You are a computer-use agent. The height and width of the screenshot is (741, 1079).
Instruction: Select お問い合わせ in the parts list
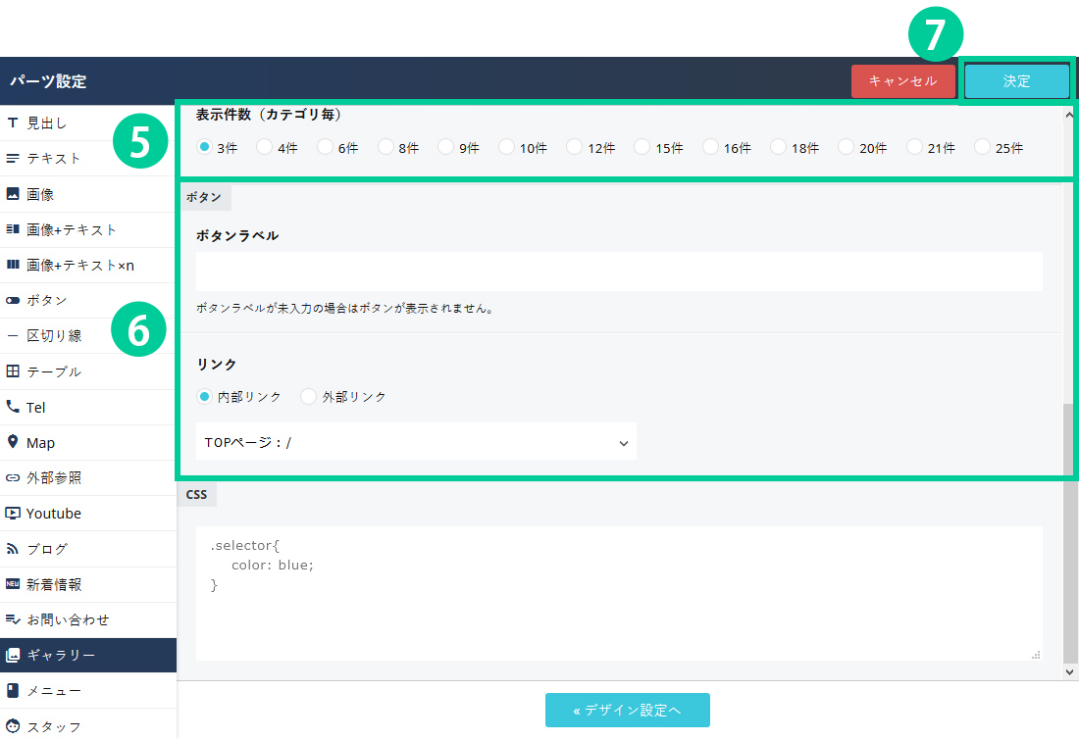(88, 619)
